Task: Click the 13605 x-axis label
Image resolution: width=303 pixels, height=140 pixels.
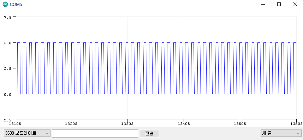Action: (296, 124)
